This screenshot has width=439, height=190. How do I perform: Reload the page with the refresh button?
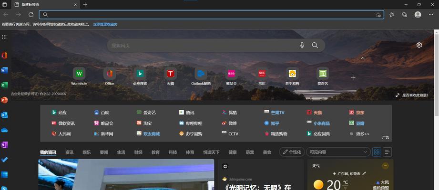coord(31,15)
